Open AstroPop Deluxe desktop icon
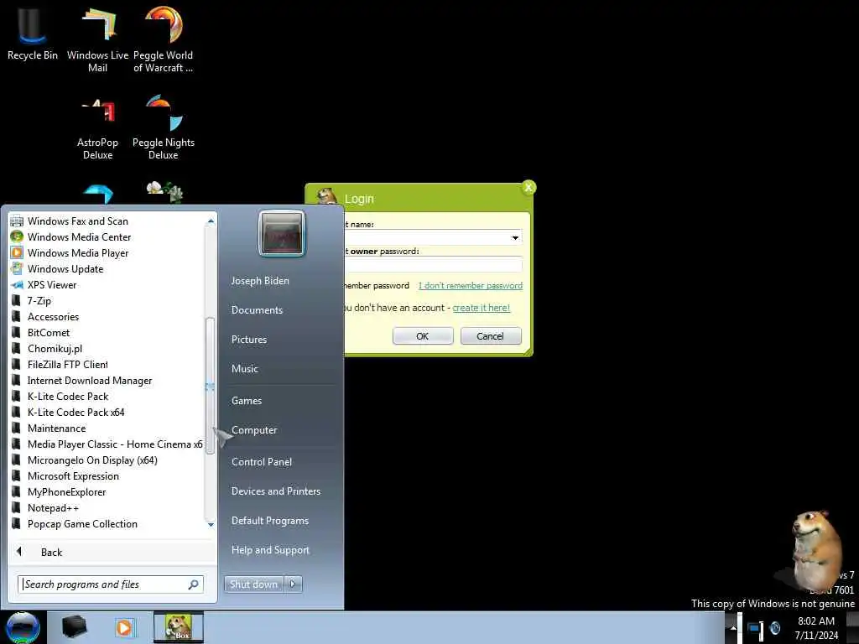 [97, 128]
